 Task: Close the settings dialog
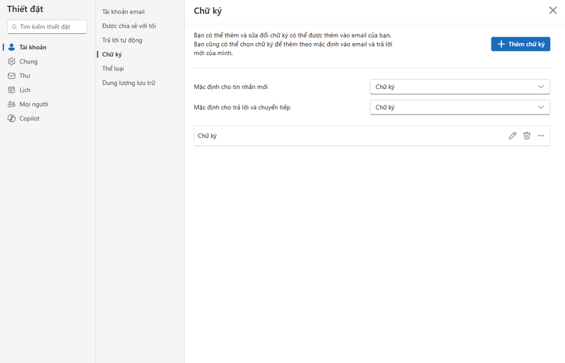point(553,11)
